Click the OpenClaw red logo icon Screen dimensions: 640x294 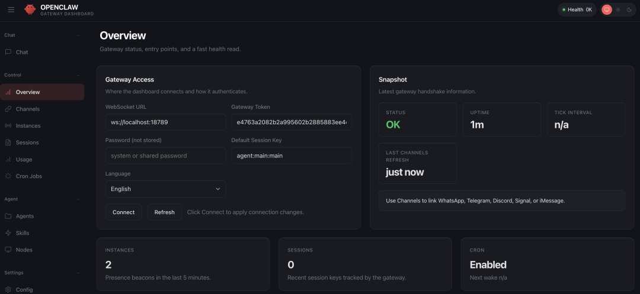click(x=30, y=9)
